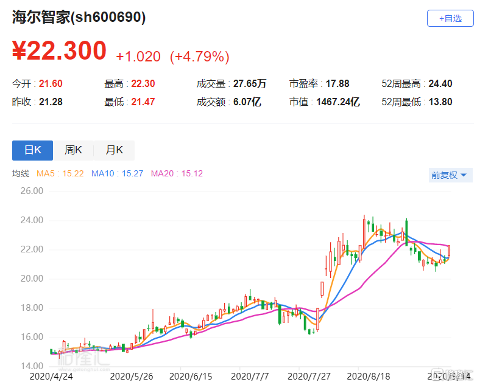Click the 16.00 y-axis label

(32, 337)
